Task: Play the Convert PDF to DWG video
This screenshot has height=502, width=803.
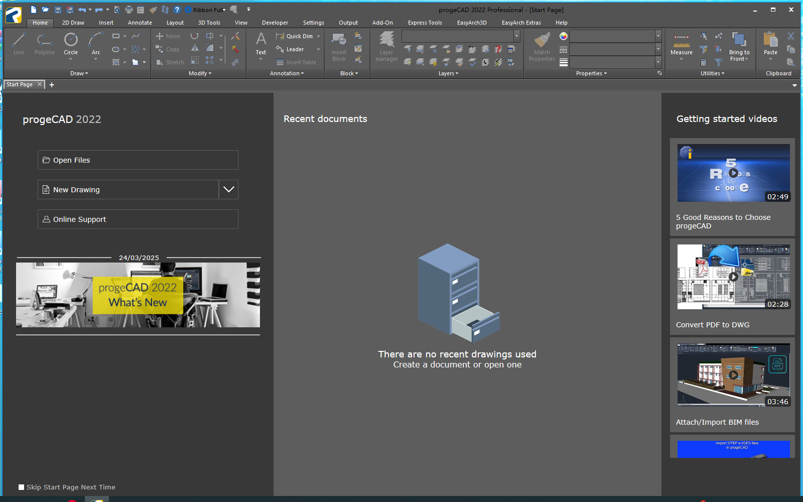Action: [x=733, y=277]
